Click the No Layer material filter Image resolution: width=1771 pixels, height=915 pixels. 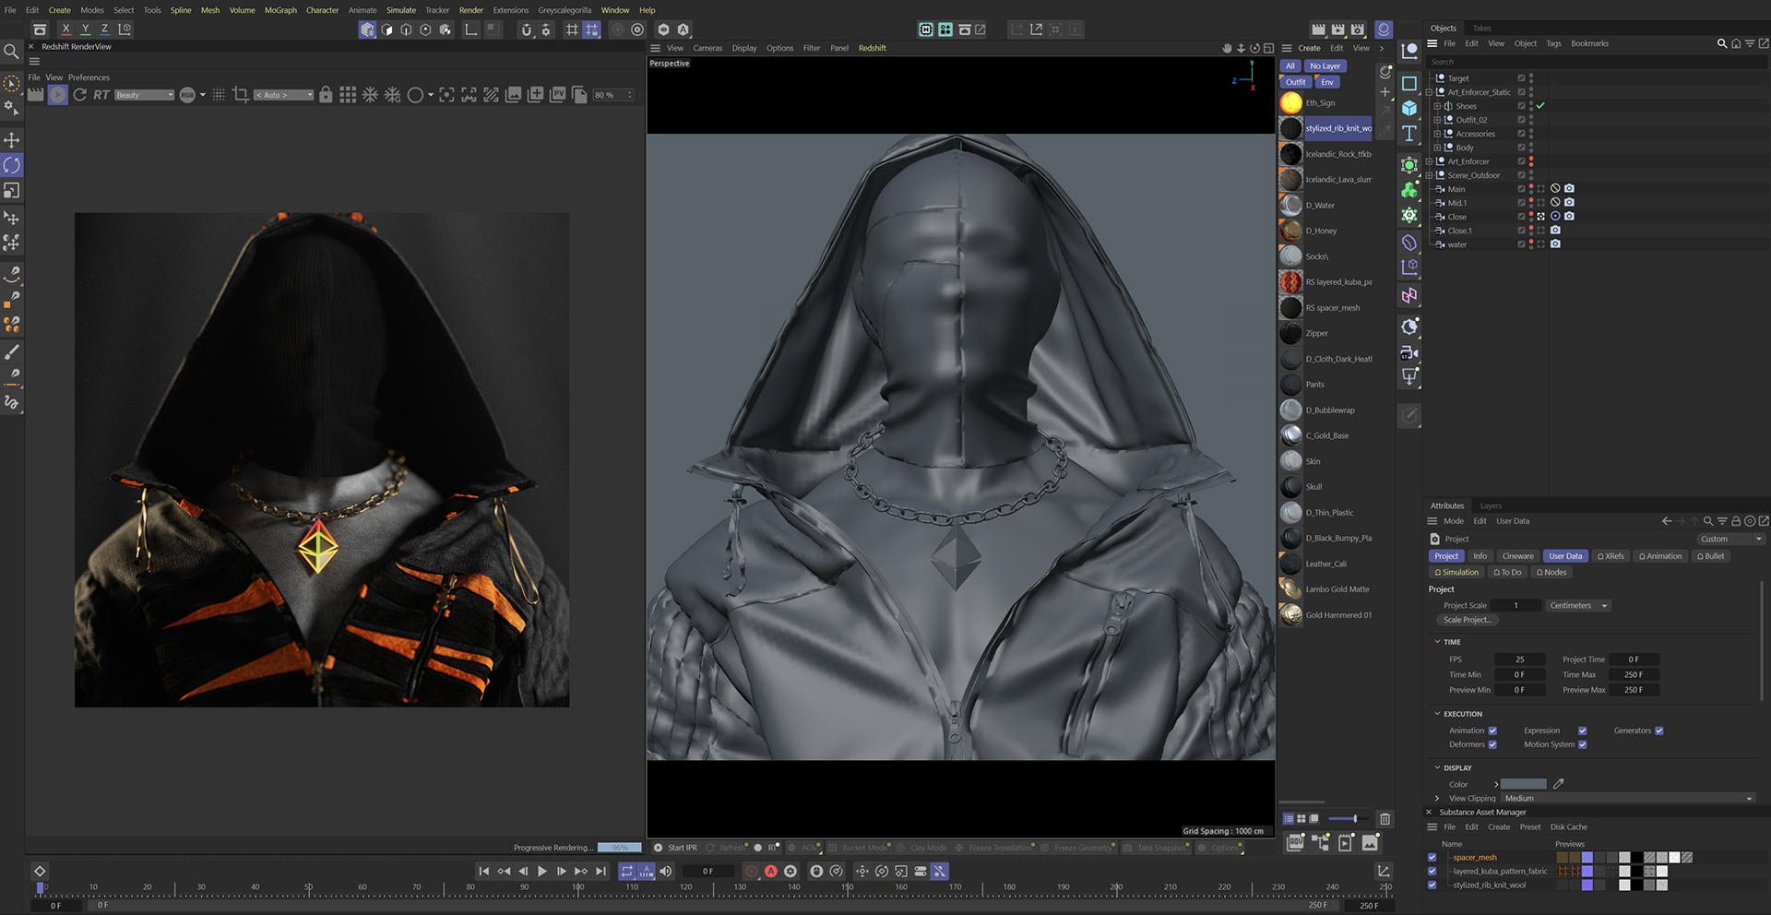click(1325, 66)
